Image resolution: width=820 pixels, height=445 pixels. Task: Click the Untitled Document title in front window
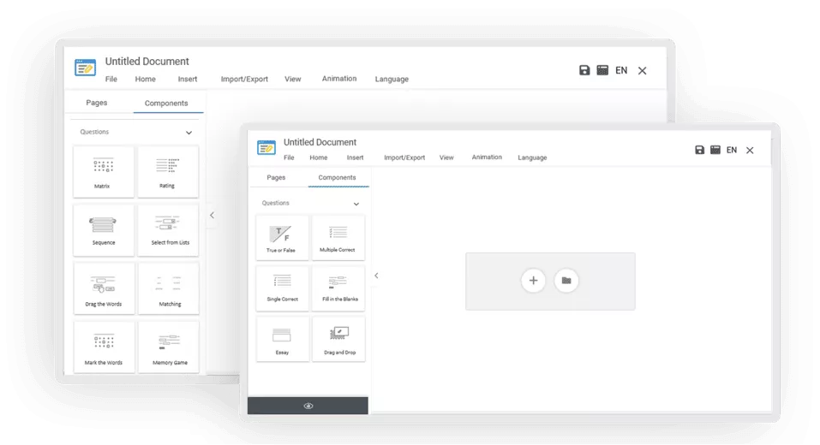coord(320,142)
